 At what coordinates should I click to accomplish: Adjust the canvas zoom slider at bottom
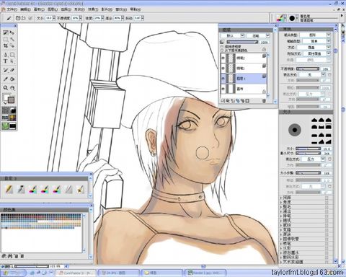tap(31, 266)
